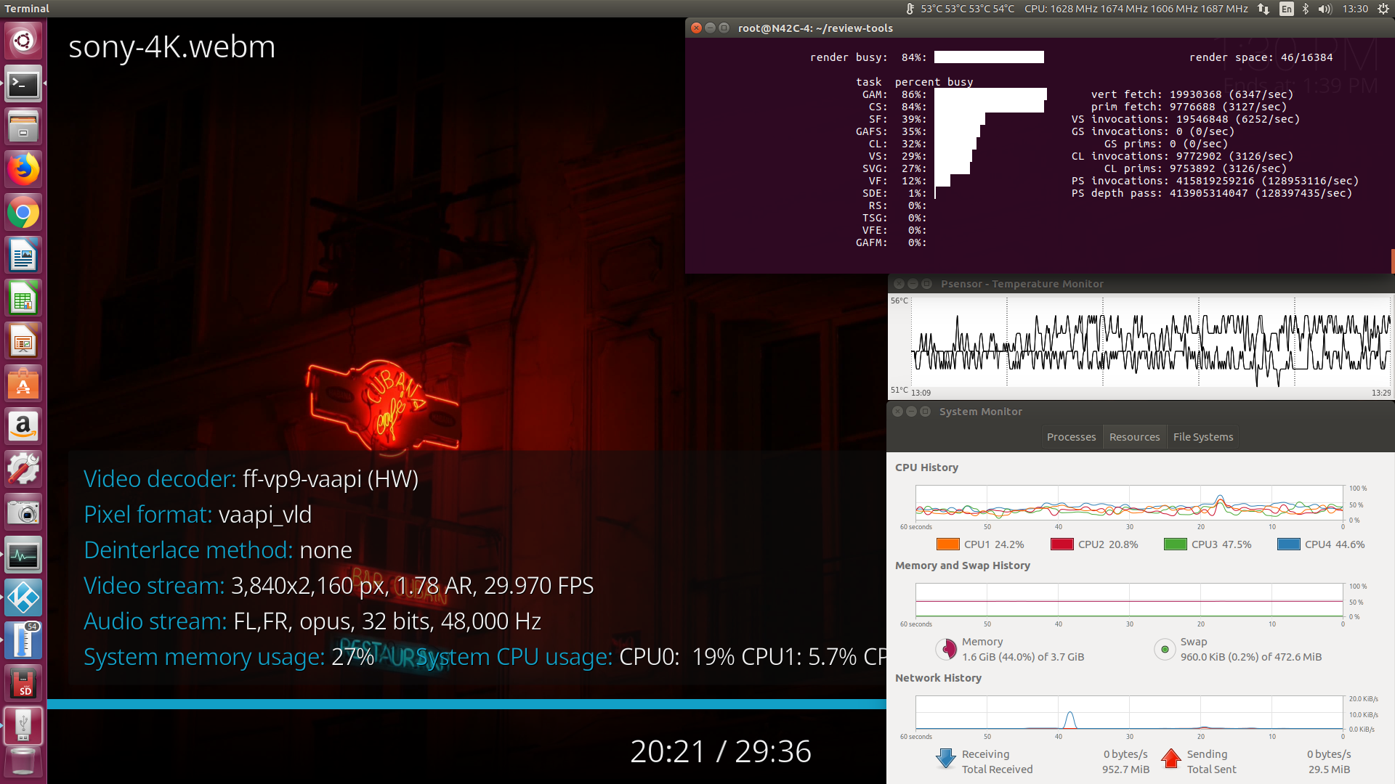Open the USB drive launcher icon
1395x784 pixels.
(x=23, y=726)
